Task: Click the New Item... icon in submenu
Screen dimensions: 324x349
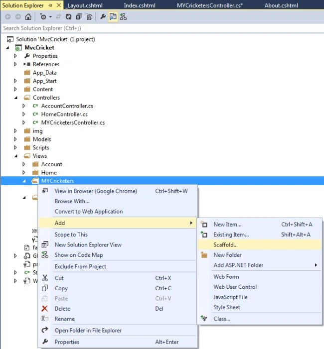Action: (204, 224)
